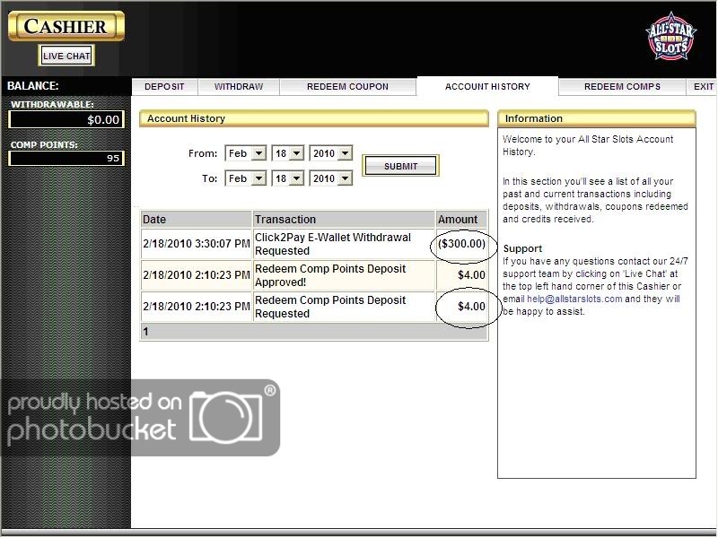Click the Withdrawable balance $0.00 field
This screenshot has width=718, height=538.
pyautogui.click(x=66, y=120)
